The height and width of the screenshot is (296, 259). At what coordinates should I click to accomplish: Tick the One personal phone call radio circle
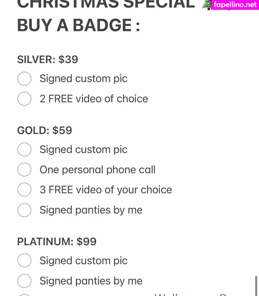coord(24,170)
